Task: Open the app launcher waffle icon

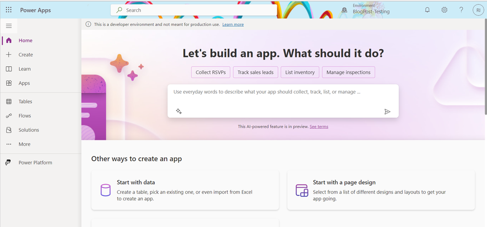Action: coord(9,10)
